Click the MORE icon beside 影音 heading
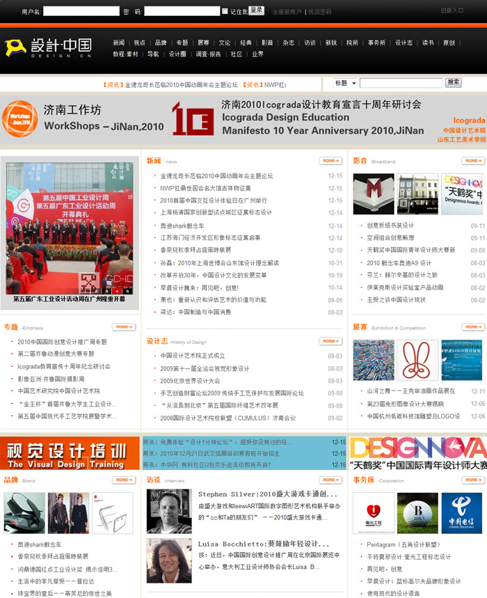The image size is (487, 598). [473, 161]
